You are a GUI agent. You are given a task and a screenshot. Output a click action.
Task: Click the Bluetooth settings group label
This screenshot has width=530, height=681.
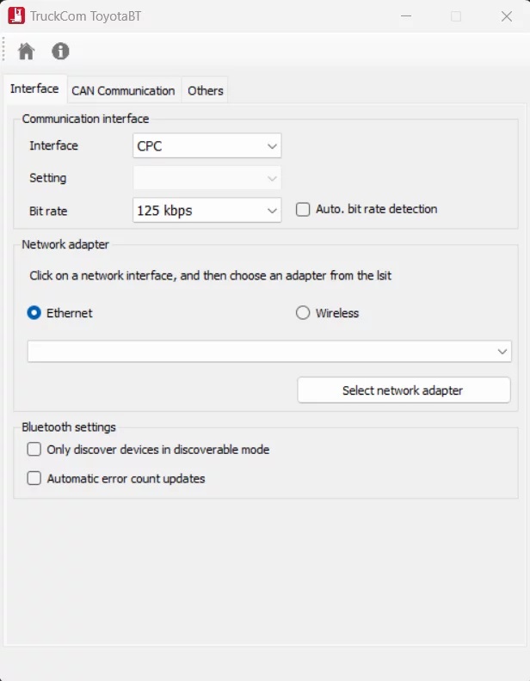pyautogui.click(x=69, y=427)
